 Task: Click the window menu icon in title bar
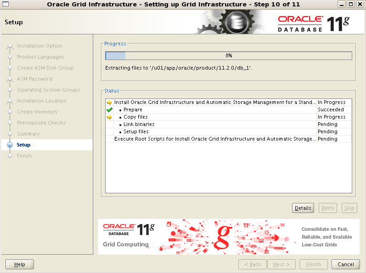click(x=6, y=4)
